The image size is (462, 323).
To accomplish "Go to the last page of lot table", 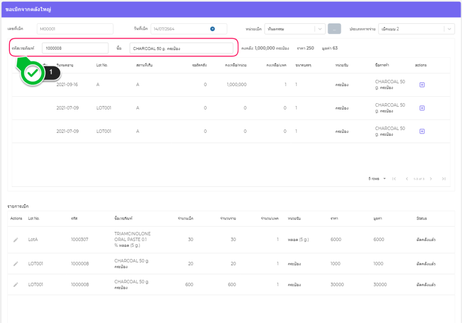I will [444, 179].
